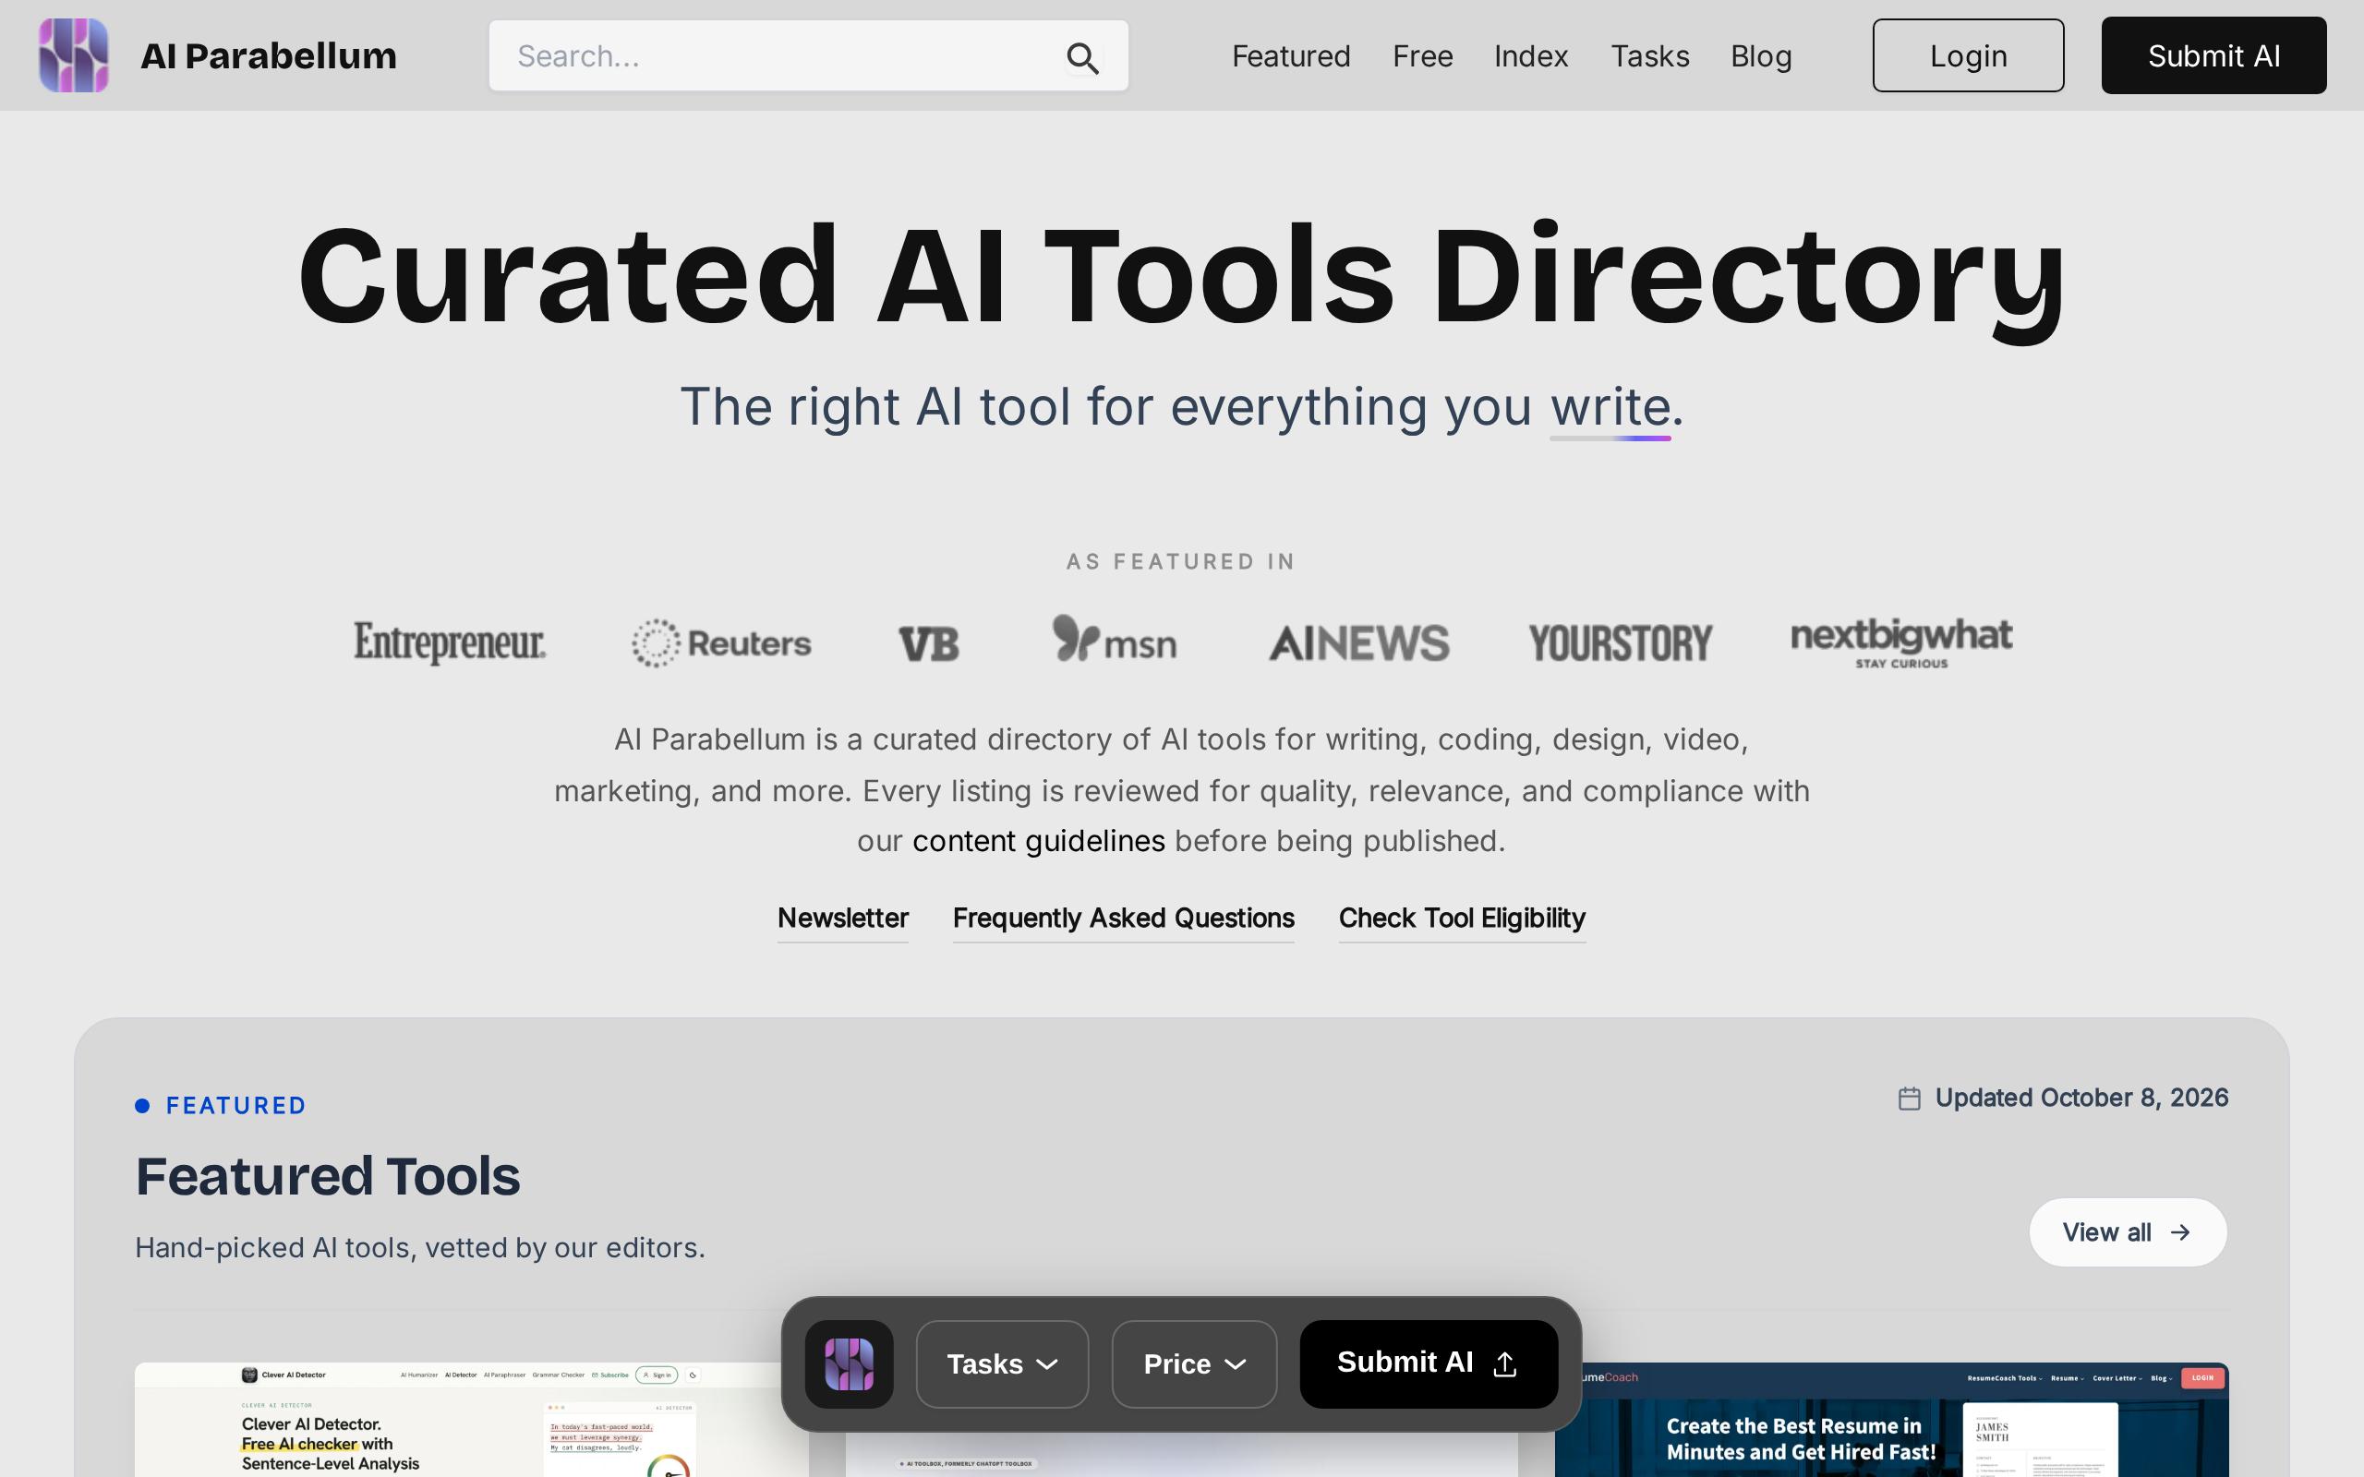Viewport: 2364px width, 1477px height.
Task: Open the Newsletter link
Action: (842, 919)
